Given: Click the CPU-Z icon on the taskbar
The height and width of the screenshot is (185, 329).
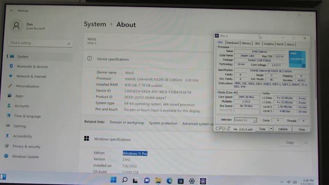Looking at the screenshot, I should click(x=203, y=181).
